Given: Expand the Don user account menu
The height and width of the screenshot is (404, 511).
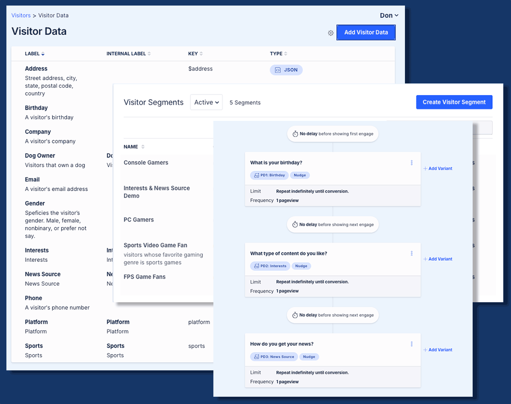Looking at the screenshot, I should pyautogui.click(x=389, y=15).
